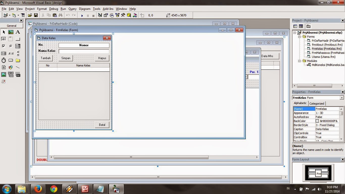Click the Simpan button on the form
The width and height of the screenshot is (345, 194).
pos(66,58)
